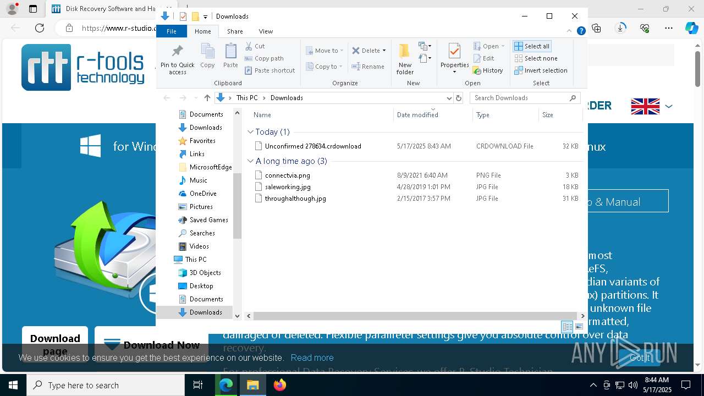Open the Move to dropdown
Screen dimensions: 704x396
click(x=324, y=51)
